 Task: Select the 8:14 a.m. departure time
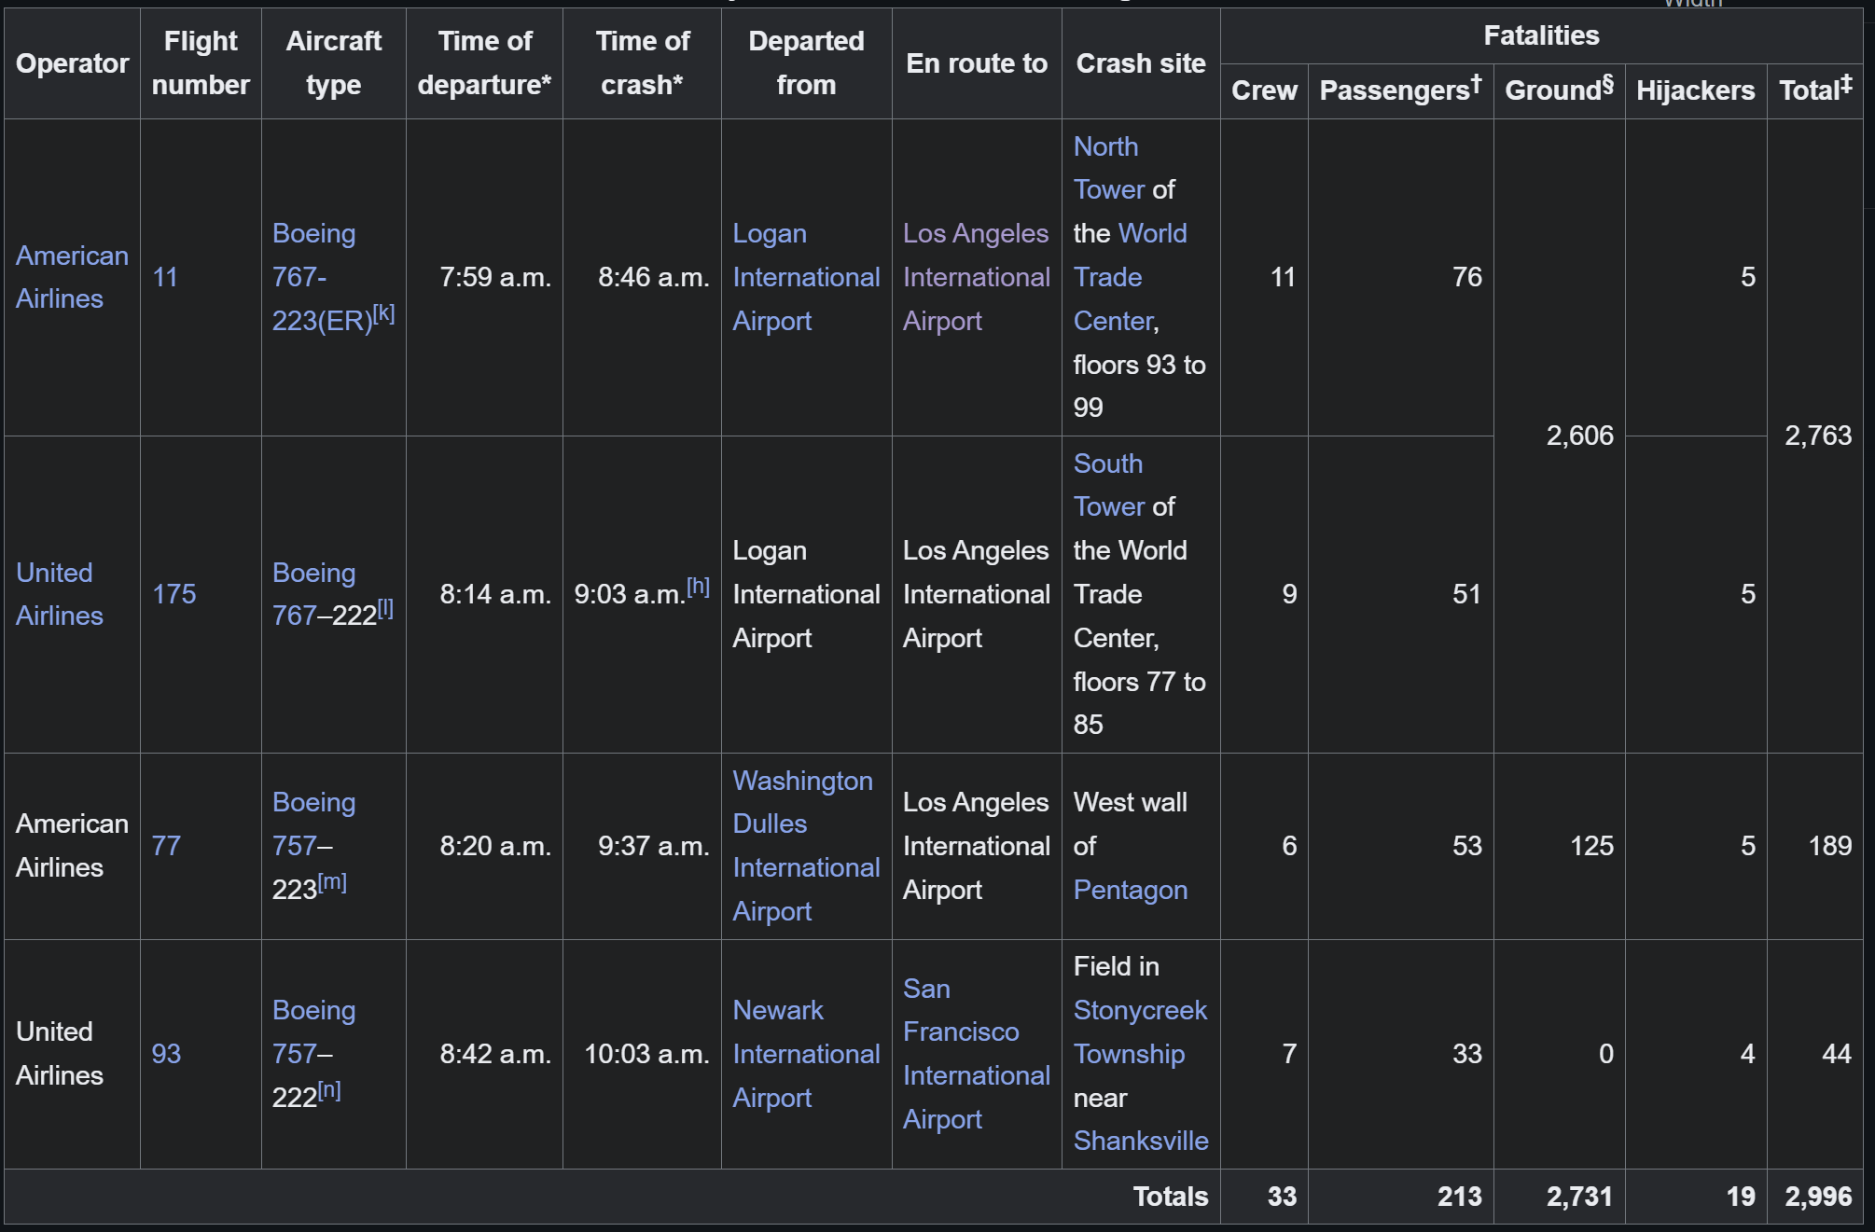(x=495, y=594)
